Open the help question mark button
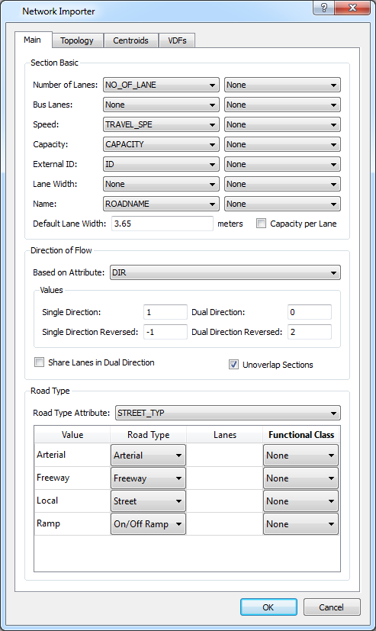Viewport: 376px width, 631px height. coord(323,8)
